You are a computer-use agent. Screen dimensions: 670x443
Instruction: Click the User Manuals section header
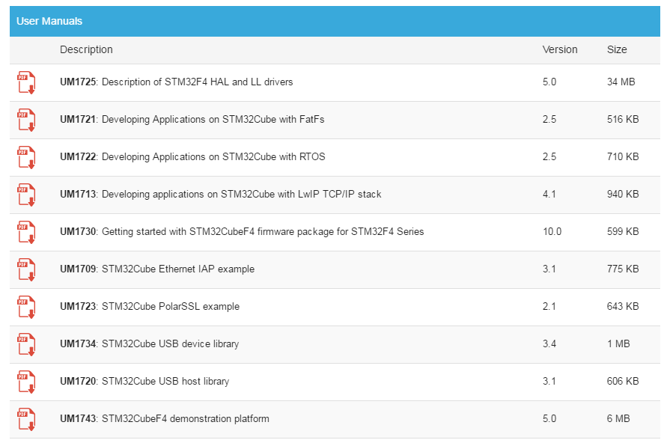click(x=335, y=21)
